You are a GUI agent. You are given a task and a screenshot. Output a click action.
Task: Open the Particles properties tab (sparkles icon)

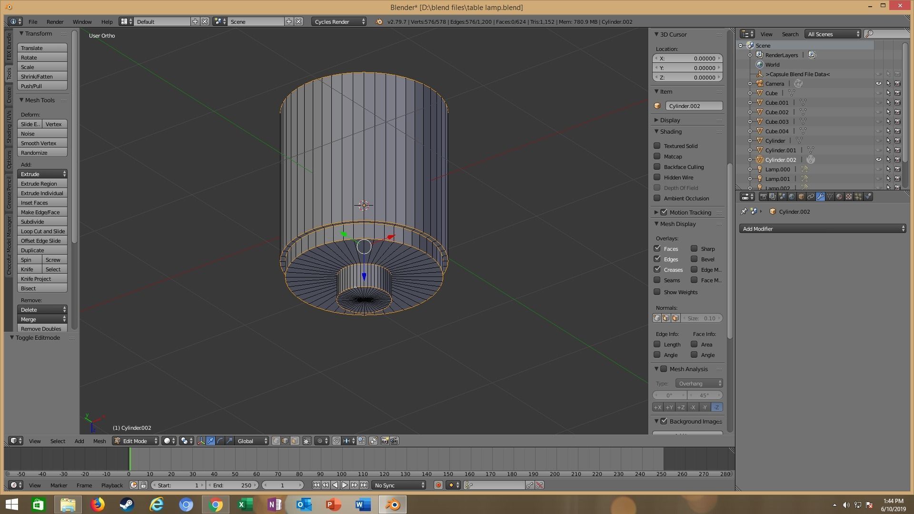coord(858,197)
